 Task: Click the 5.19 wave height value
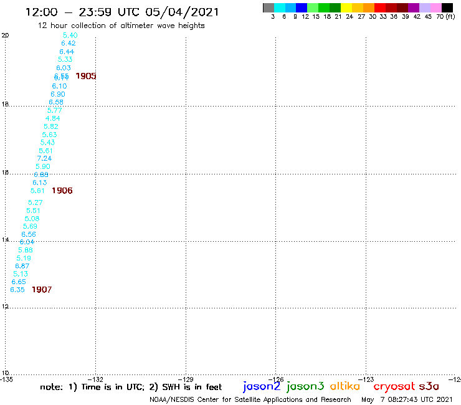(x=24, y=258)
